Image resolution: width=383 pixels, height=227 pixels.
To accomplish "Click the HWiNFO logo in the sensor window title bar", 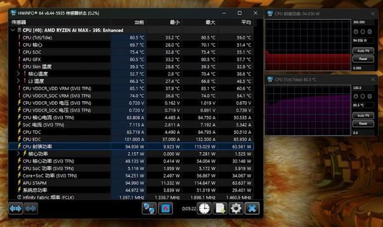I will 13,13.
